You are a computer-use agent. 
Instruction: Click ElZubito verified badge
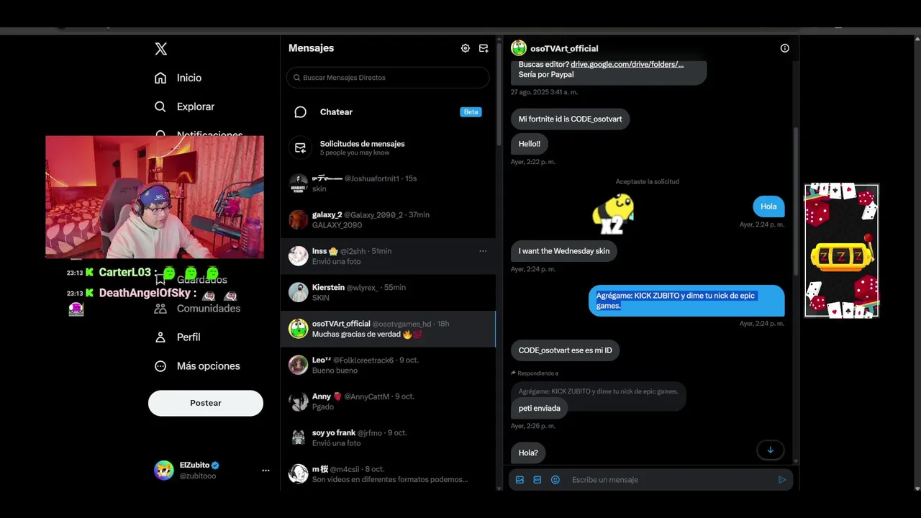click(215, 465)
